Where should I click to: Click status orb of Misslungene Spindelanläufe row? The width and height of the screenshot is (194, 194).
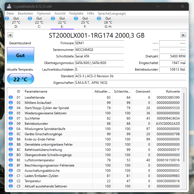click(11, 129)
